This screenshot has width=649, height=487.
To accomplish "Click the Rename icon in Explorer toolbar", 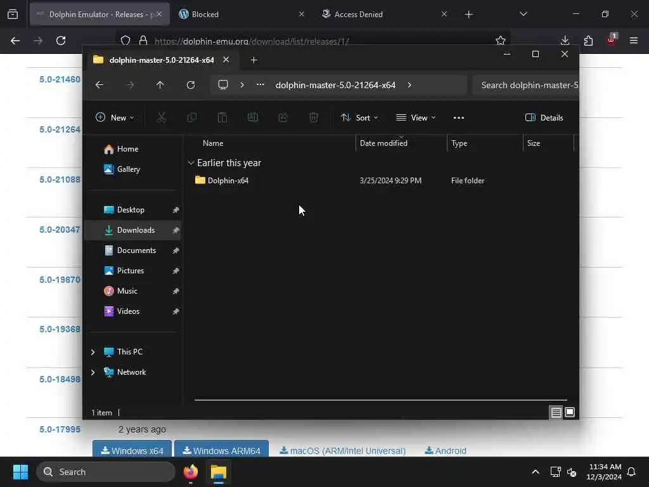I will [x=252, y=117].
